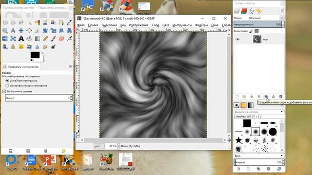Image resolution: width=312 pixels, height=175 pixels.
Task: Select the Shear tool
Action: [x=61, y=31]
